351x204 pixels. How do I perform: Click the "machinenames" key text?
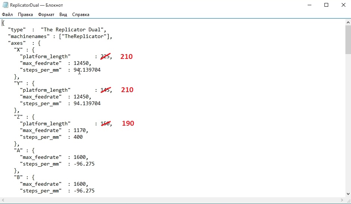pos(29,37)
